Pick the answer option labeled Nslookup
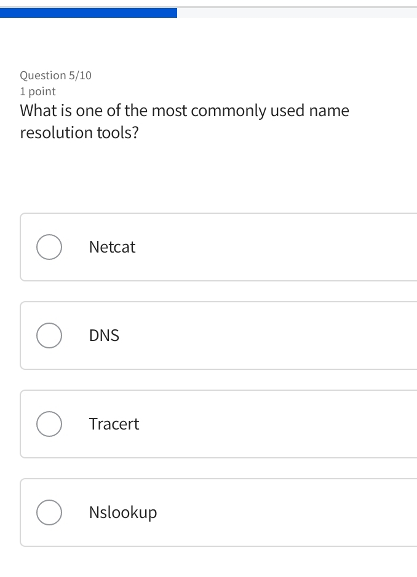This screenshot has height=577, width=417. coord(122,512)
